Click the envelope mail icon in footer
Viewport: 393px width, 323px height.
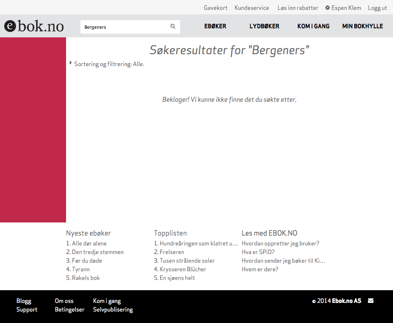370,300
